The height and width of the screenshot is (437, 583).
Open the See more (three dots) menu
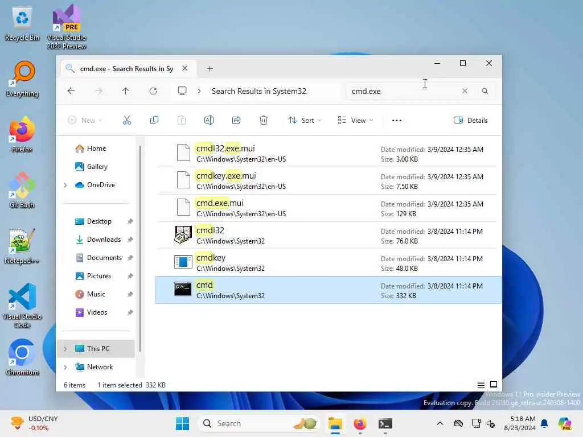coord(397,120)
